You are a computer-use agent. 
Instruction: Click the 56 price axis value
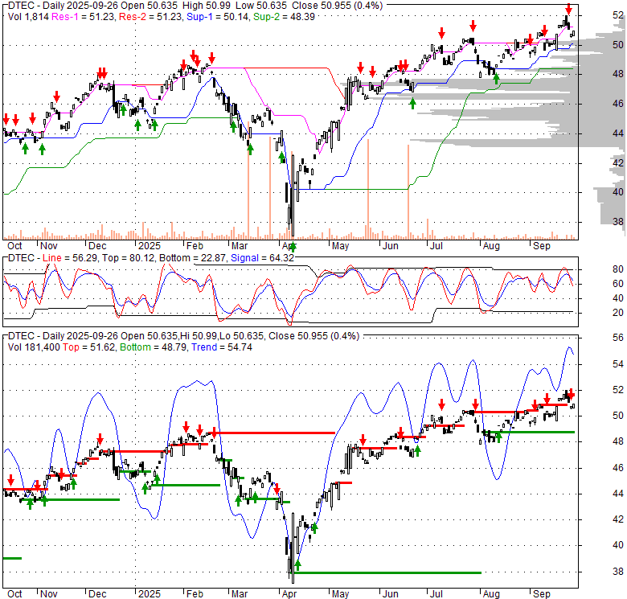tap(618, 338)
